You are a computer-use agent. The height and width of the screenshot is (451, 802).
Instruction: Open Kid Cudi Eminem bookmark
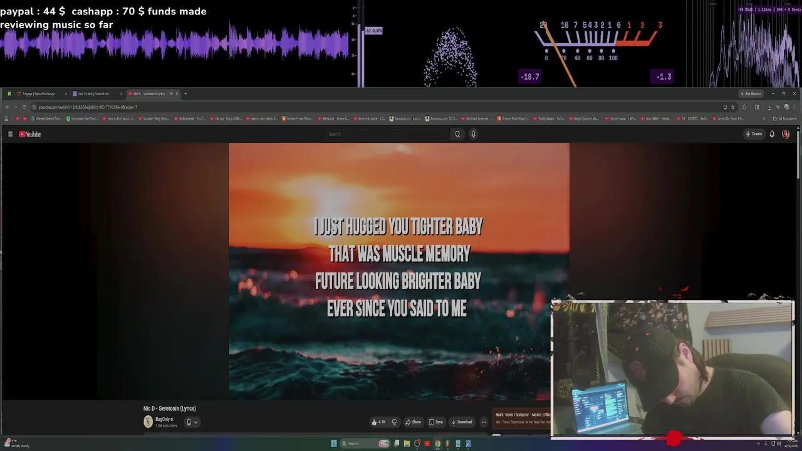(477, 118)
